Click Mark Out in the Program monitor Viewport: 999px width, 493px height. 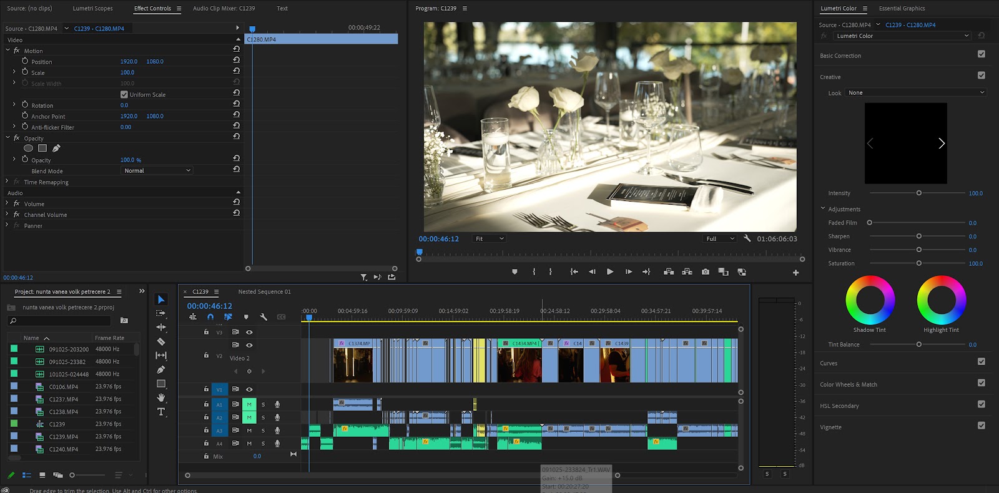click(550, 272)
